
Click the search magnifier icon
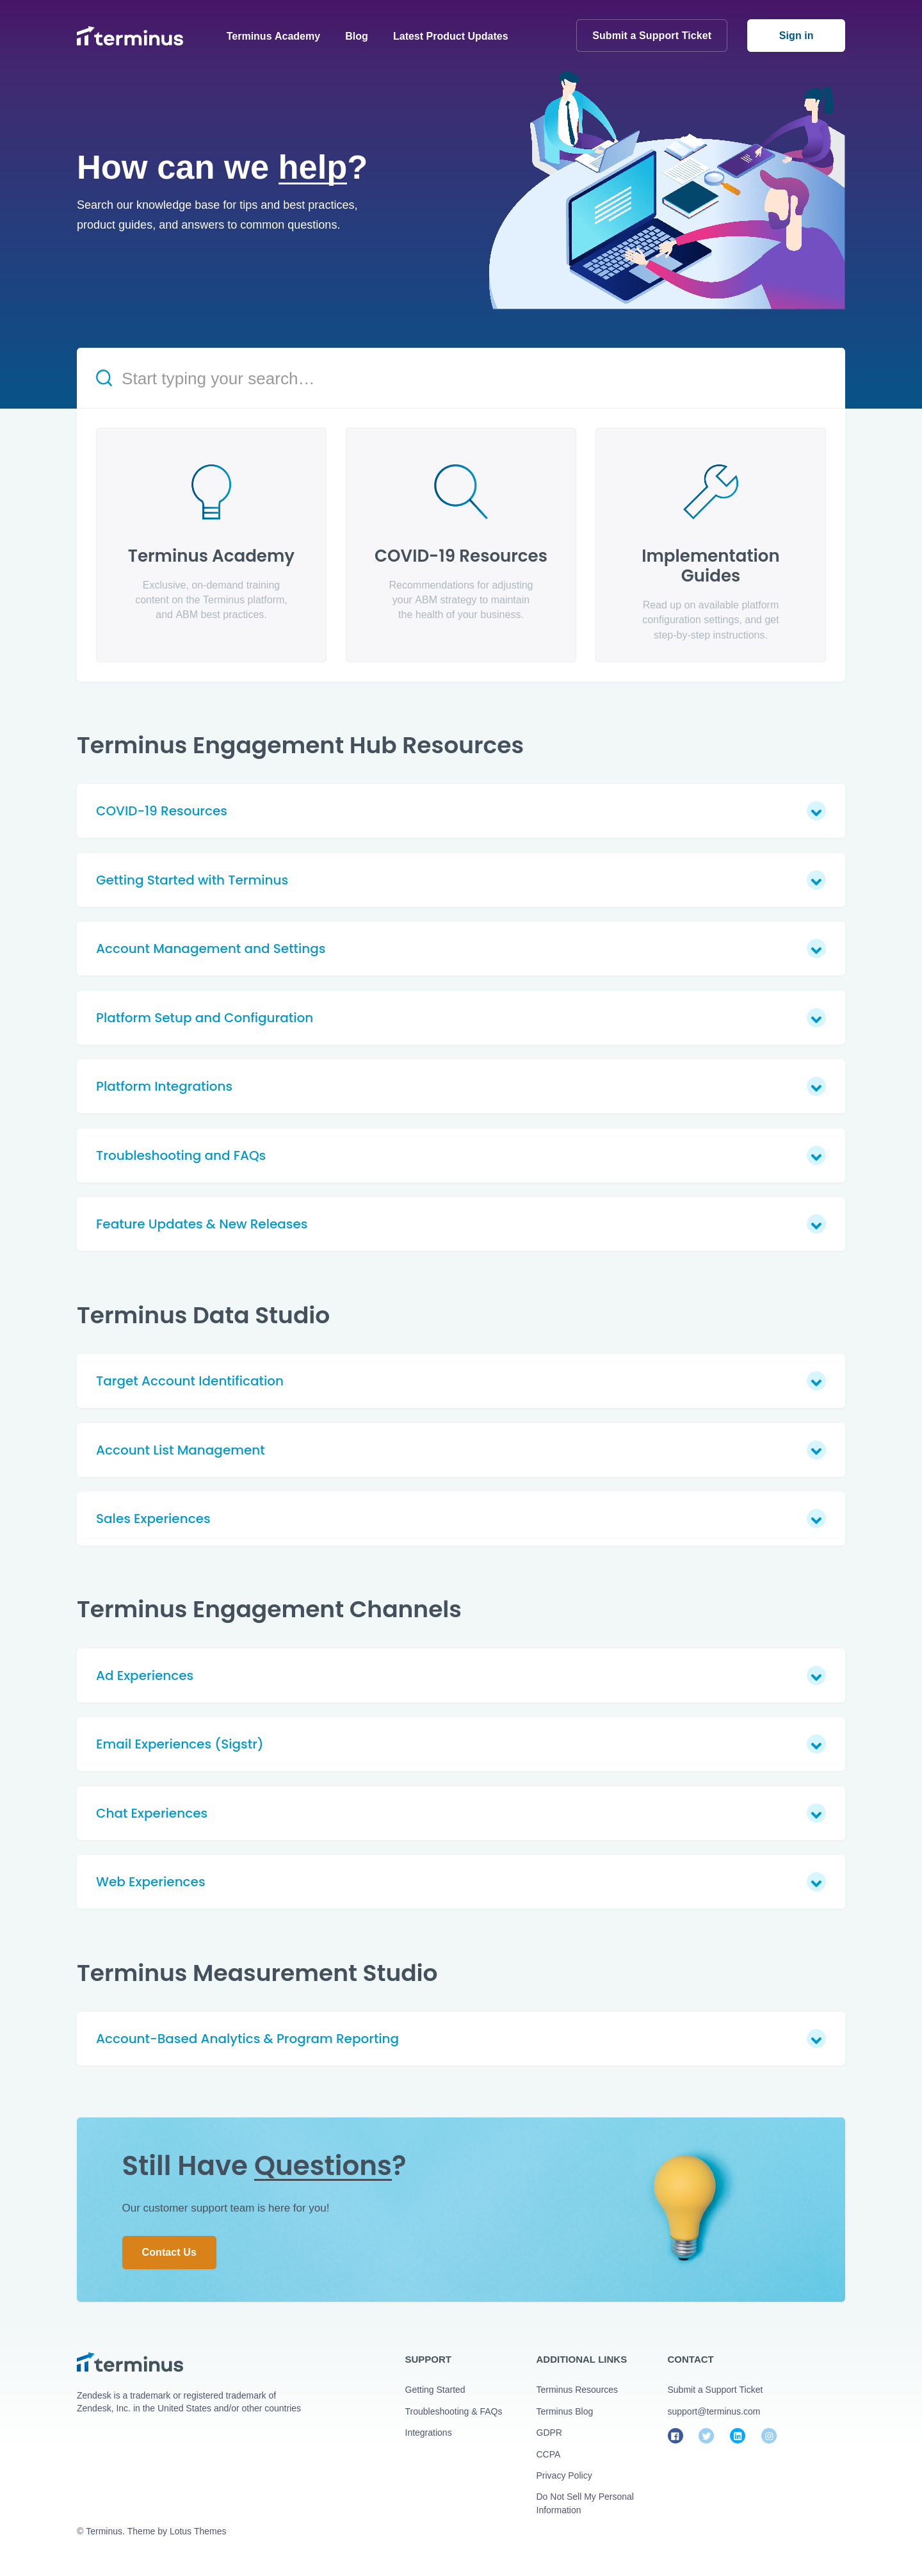click(x=104, y=378)
